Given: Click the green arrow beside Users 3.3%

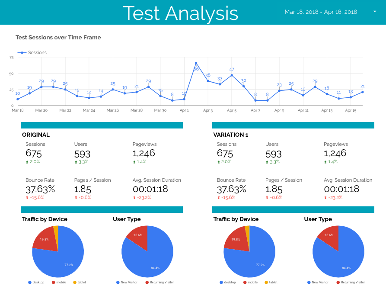Looking at the screenshot, I should click(75, 162).
